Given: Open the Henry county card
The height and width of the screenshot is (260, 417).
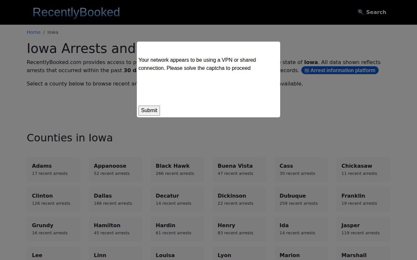Looking at the screenshot, I should pos(239,229).
